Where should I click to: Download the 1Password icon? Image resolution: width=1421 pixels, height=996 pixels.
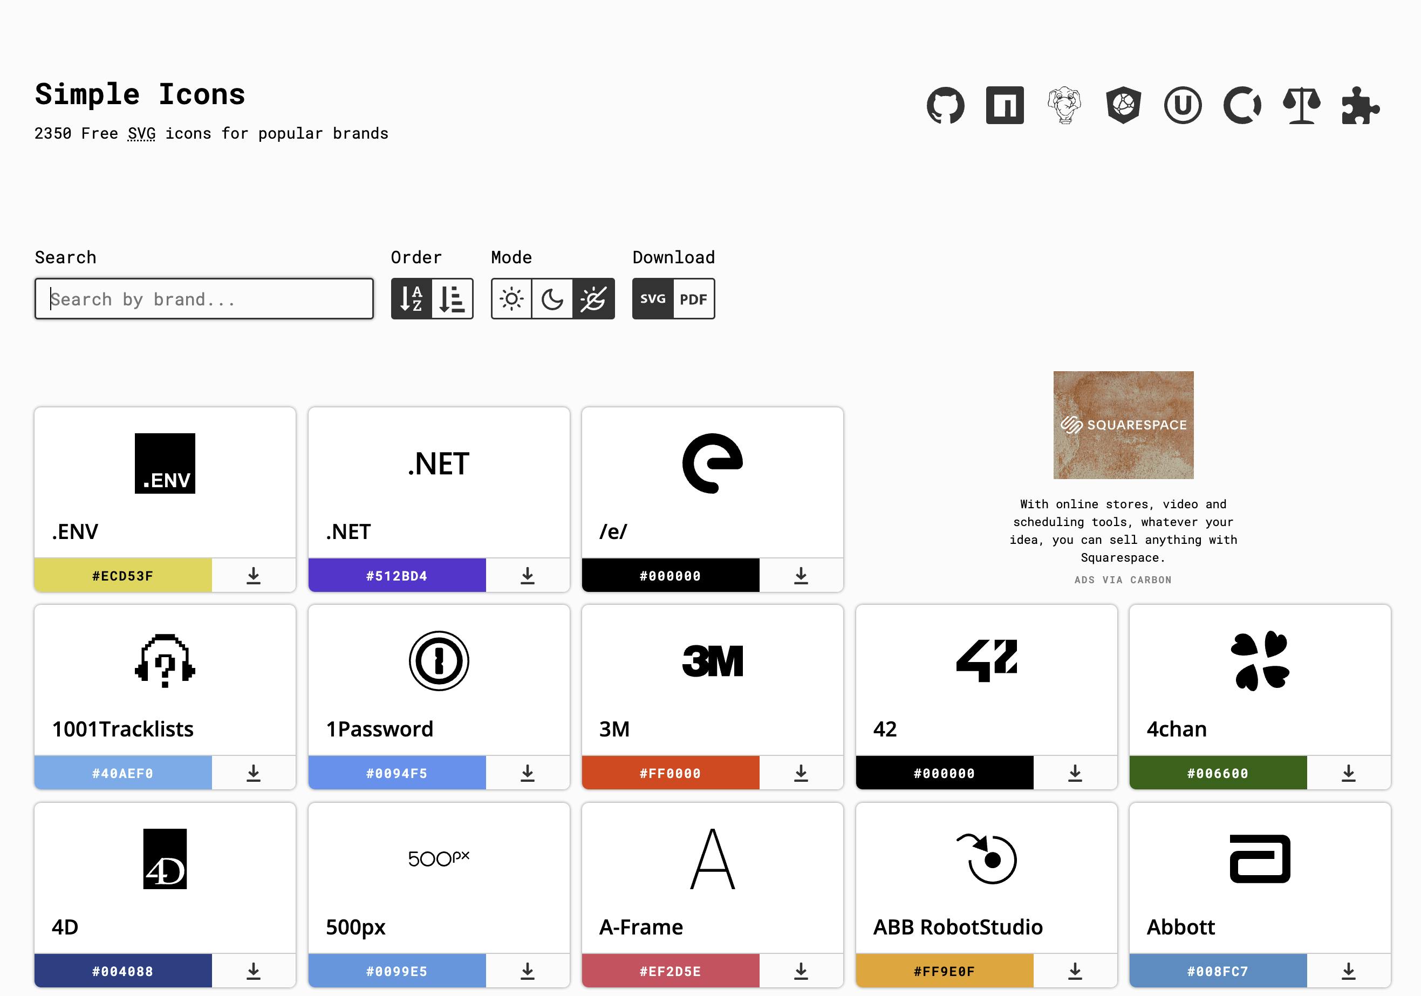pos(527,773)
